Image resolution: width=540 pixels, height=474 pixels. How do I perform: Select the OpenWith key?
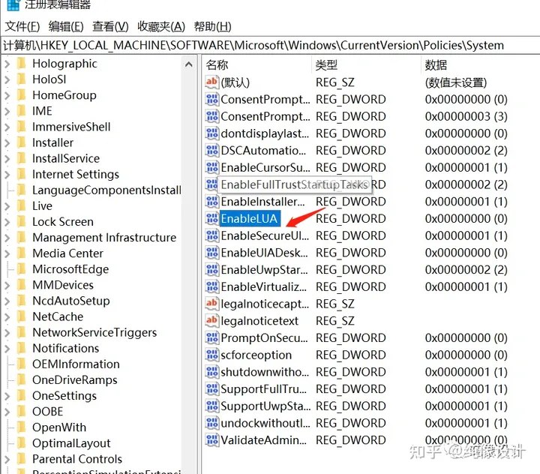click(x=59, y=427)
